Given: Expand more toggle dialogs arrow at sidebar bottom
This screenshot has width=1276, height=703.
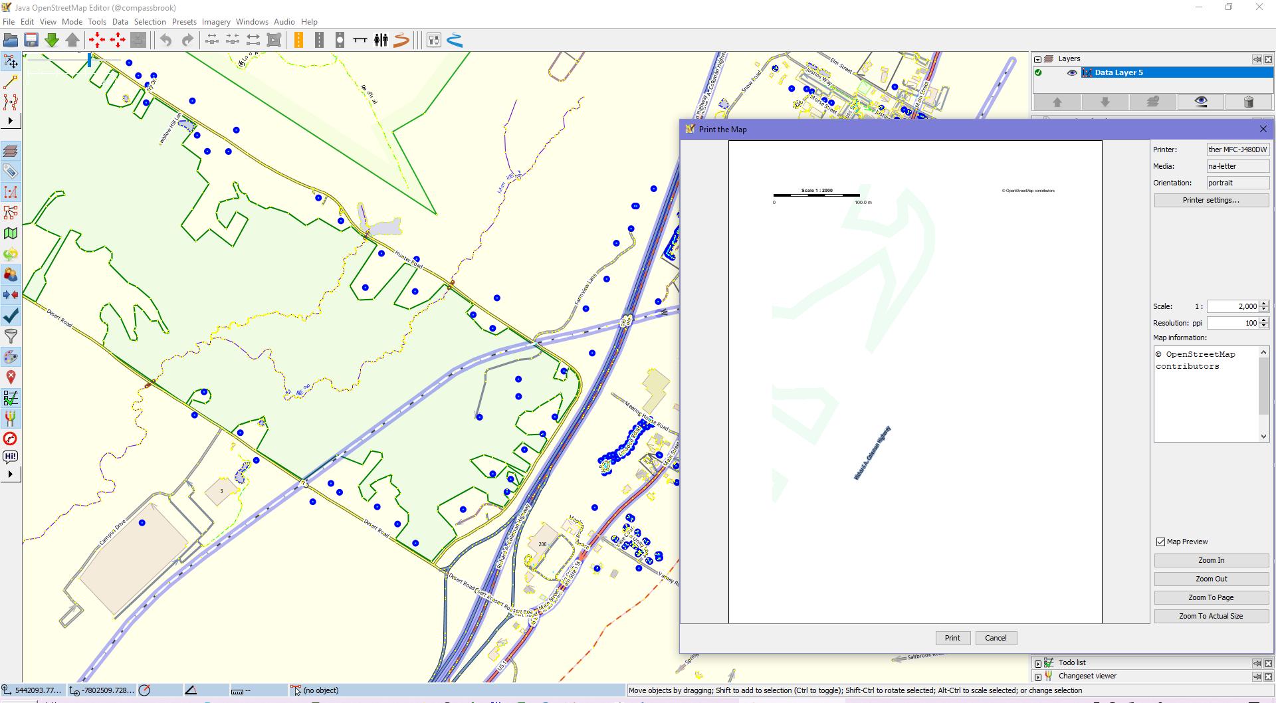Looking at the screenshot, I should [11, 474].
